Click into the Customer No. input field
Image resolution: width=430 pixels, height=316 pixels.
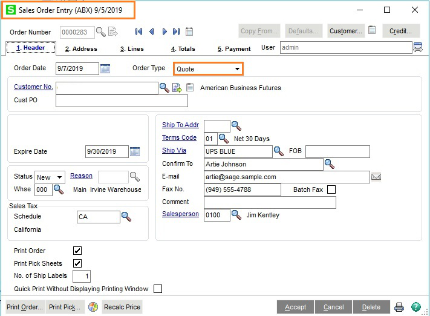(107, 88)
